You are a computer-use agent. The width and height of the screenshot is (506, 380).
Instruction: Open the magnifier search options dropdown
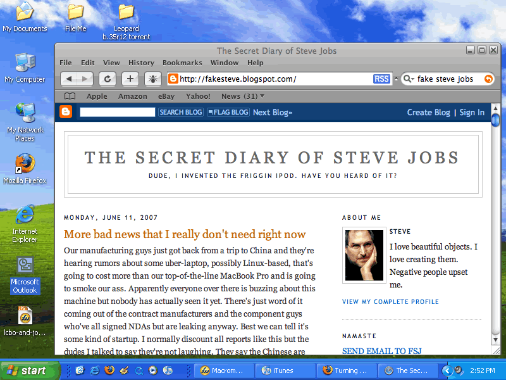pos(409,79)
